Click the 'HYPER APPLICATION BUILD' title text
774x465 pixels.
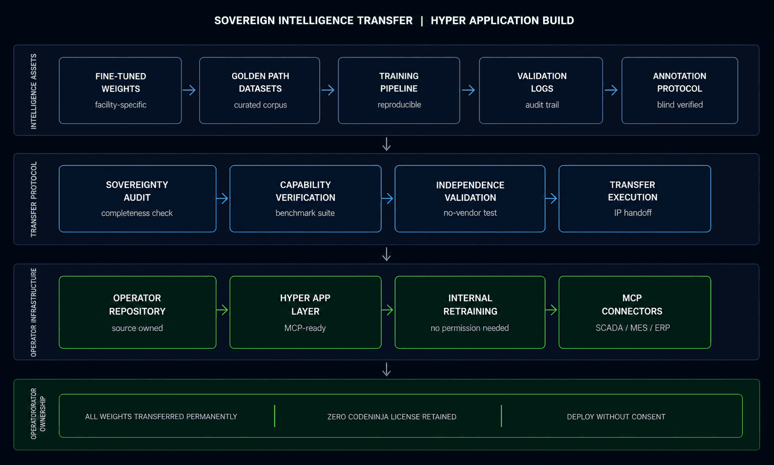(502, 21)
